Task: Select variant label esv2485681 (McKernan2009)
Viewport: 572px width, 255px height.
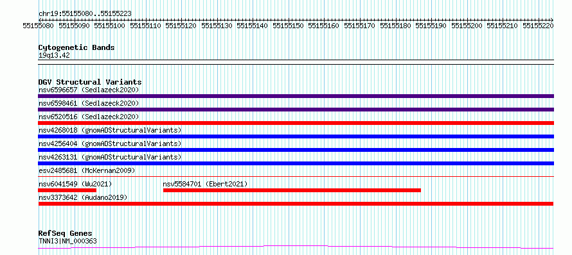Action: [x=87, y=170]
